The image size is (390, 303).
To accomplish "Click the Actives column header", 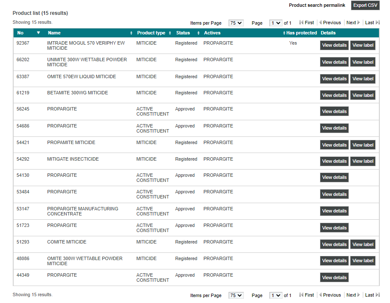I will 212,33.
